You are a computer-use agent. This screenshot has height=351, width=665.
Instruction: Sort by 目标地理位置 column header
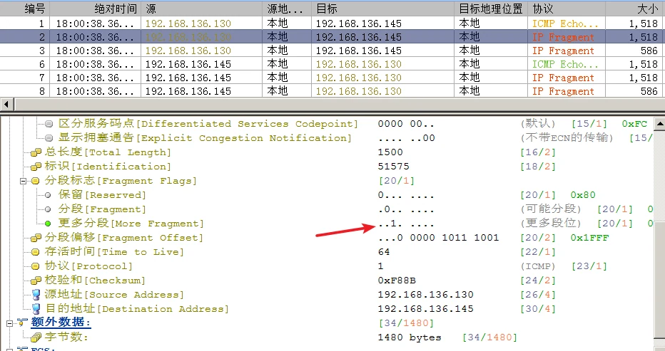pyautogui.click(x=491, y=9)
